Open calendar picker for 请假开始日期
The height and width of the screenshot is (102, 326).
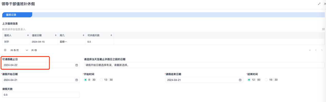point(77,80)
